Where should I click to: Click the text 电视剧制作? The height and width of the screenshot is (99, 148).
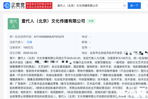tap(57, 92)
